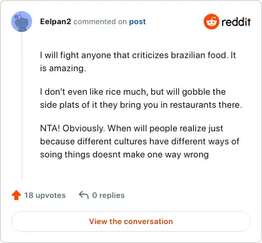Click the line "because different cultures have different ways"
Screen dimensions: 262x243
tap(140, 142)
